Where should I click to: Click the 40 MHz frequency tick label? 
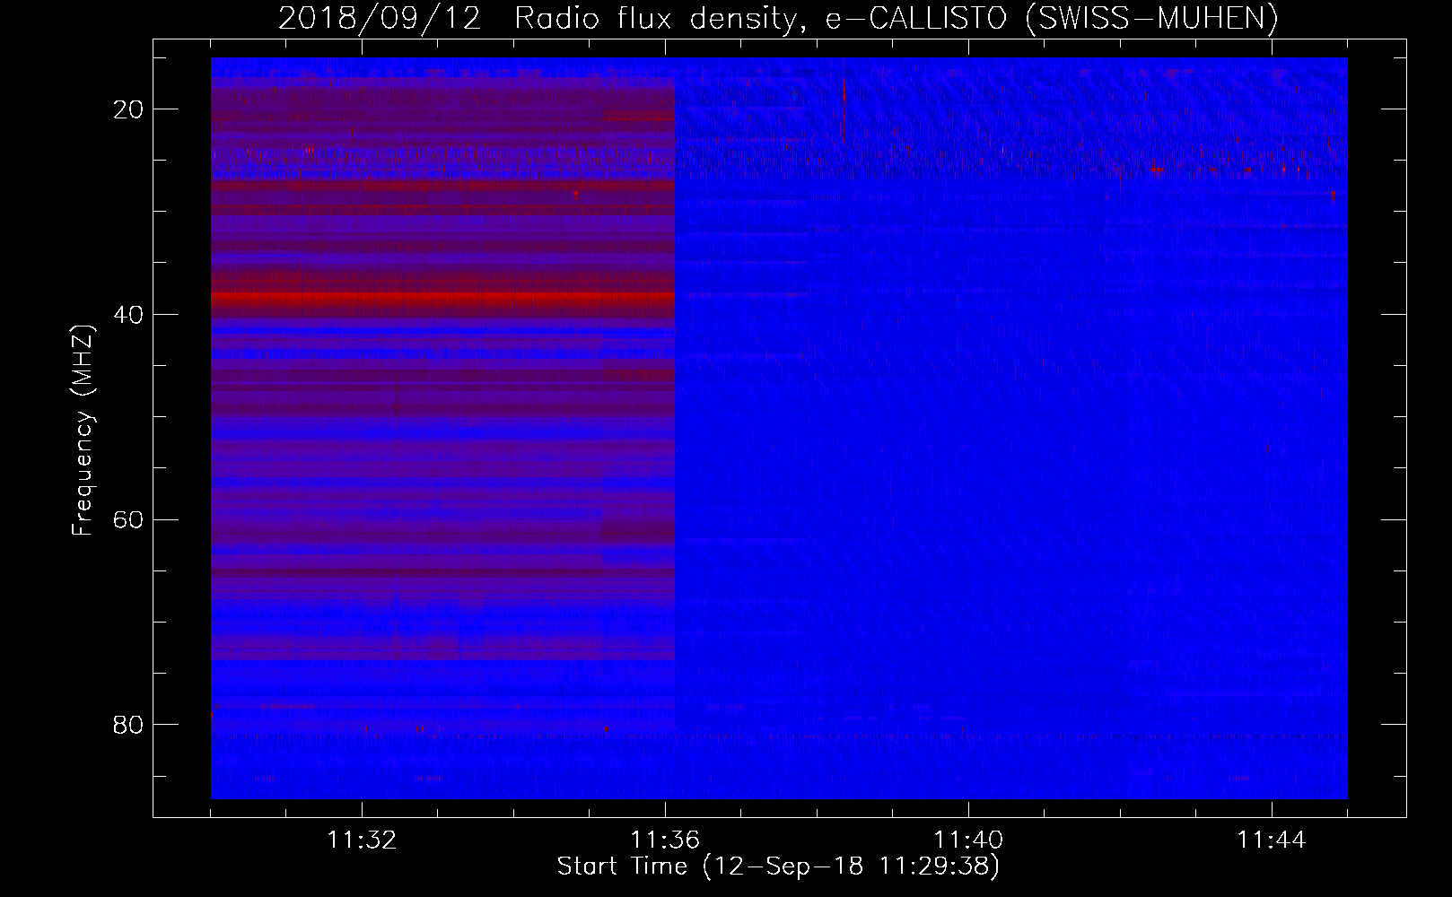128,315
